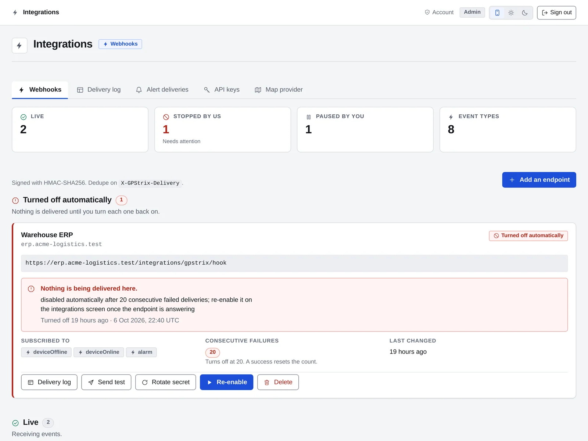This screenshot has height=441, width=588.
Task: Click the erp.acme-logistics.test hostname
Action: click(61, 244)
